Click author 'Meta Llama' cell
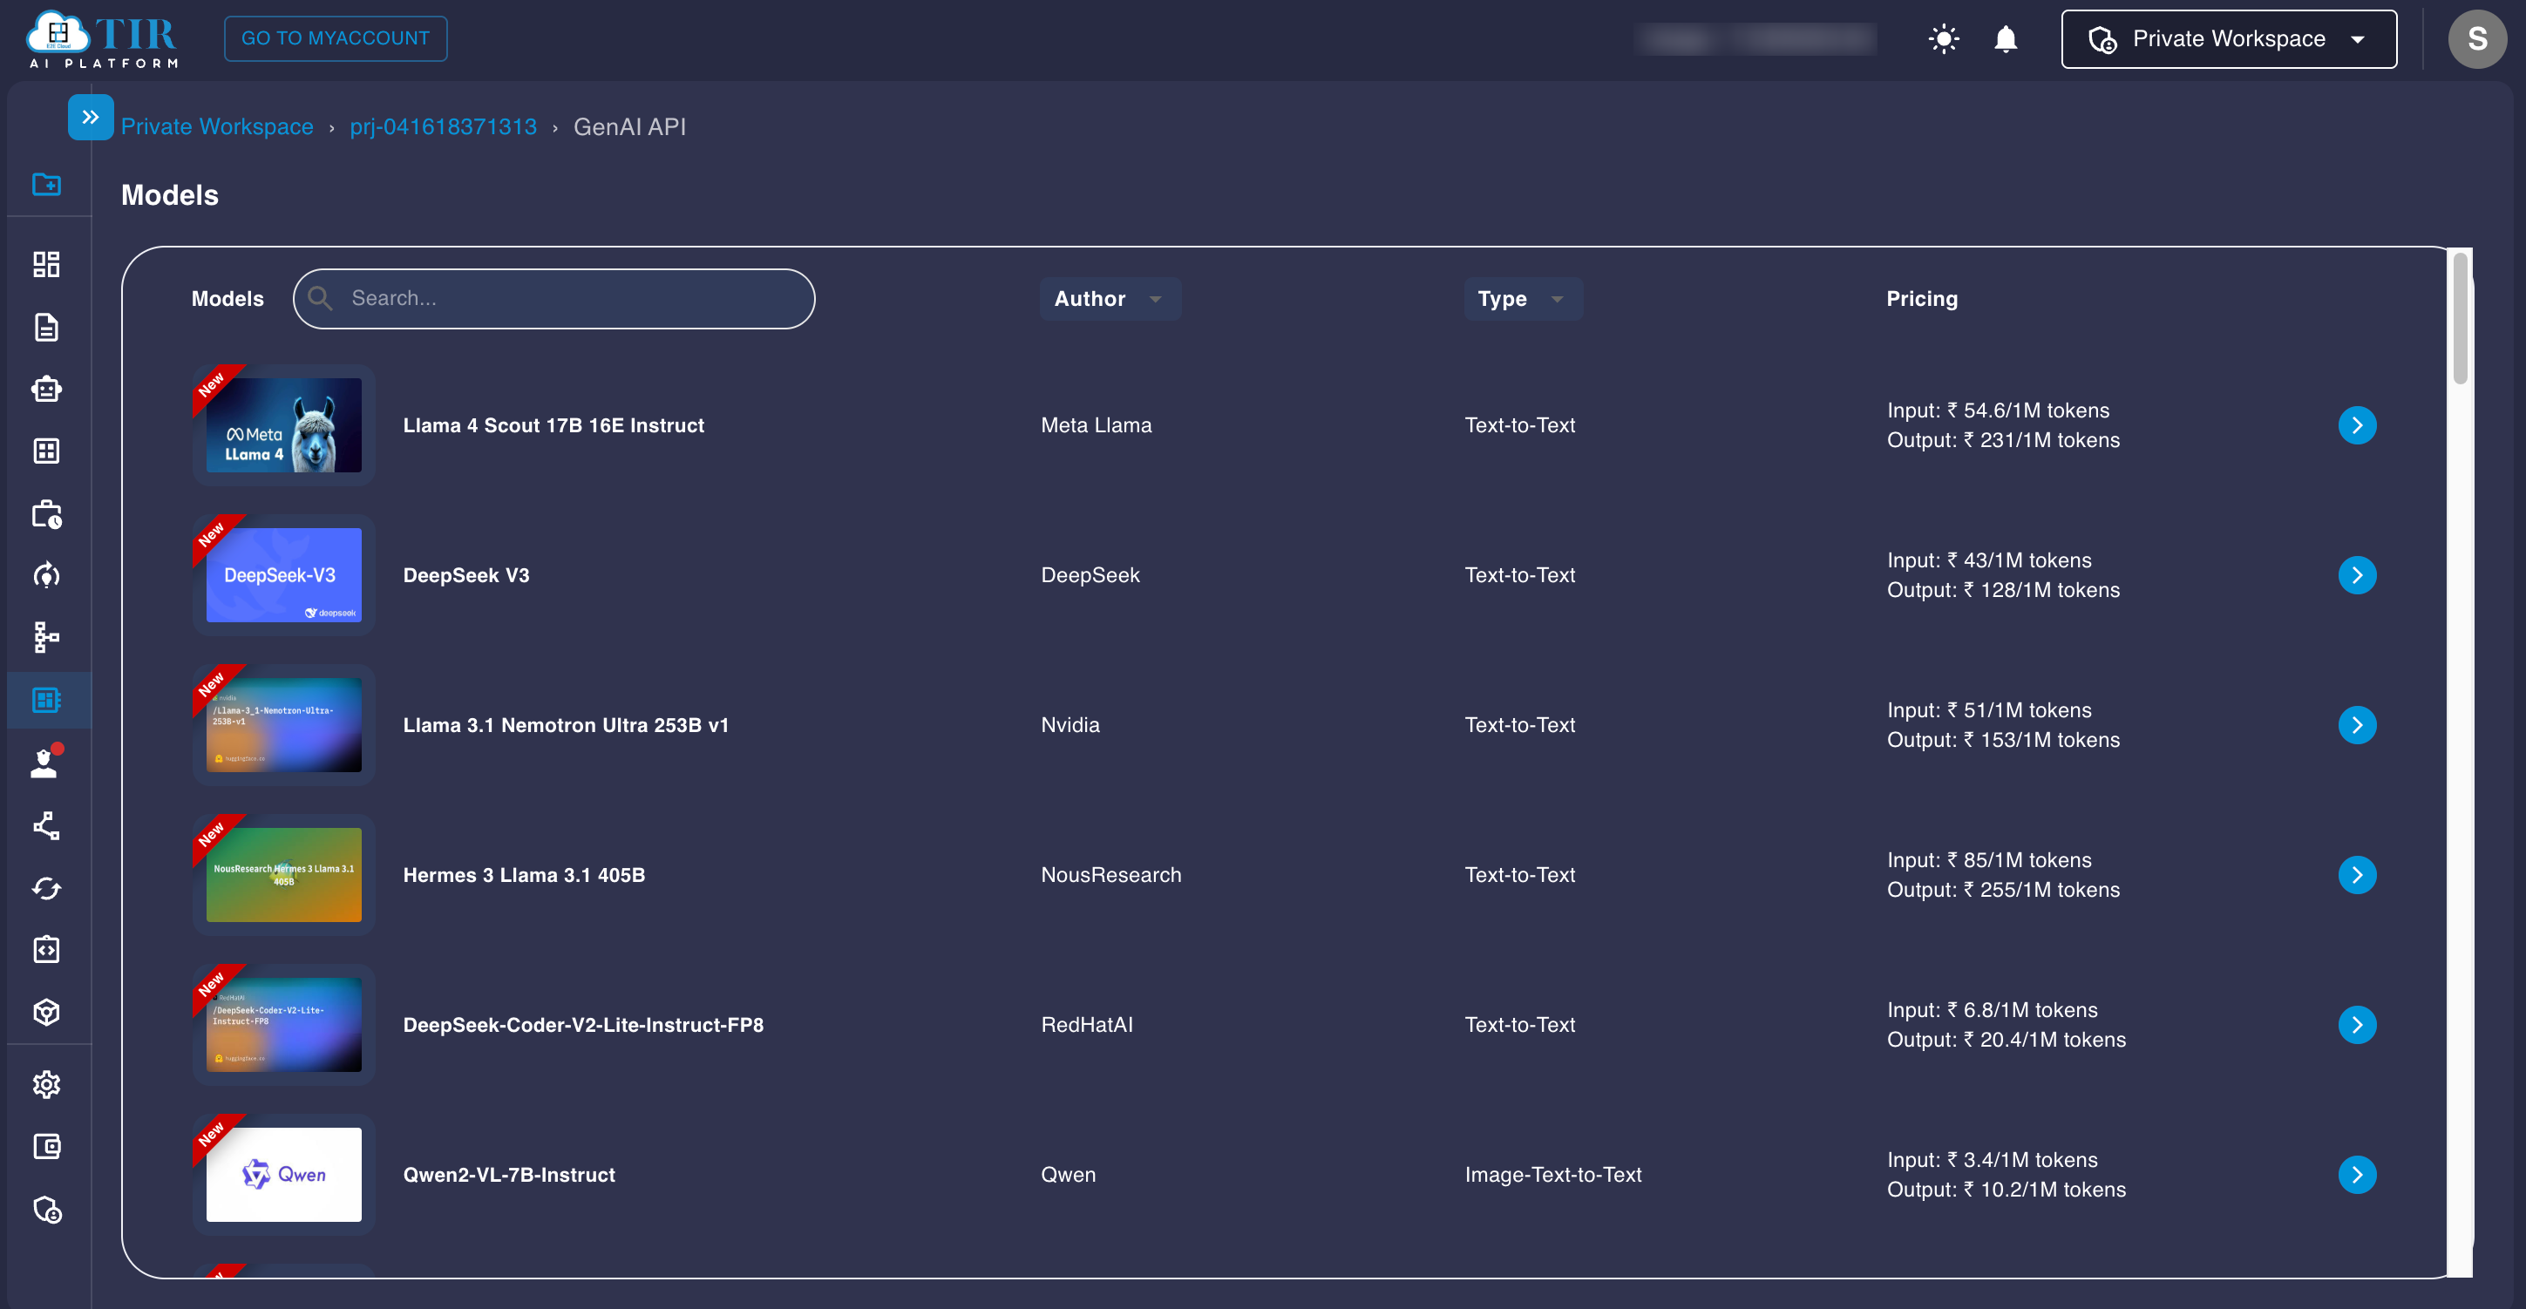 click(x=1096, y=425)
